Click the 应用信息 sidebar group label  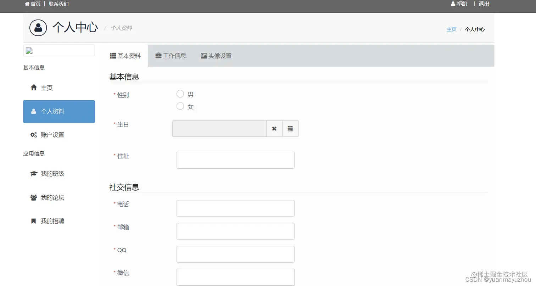[34, 153]
